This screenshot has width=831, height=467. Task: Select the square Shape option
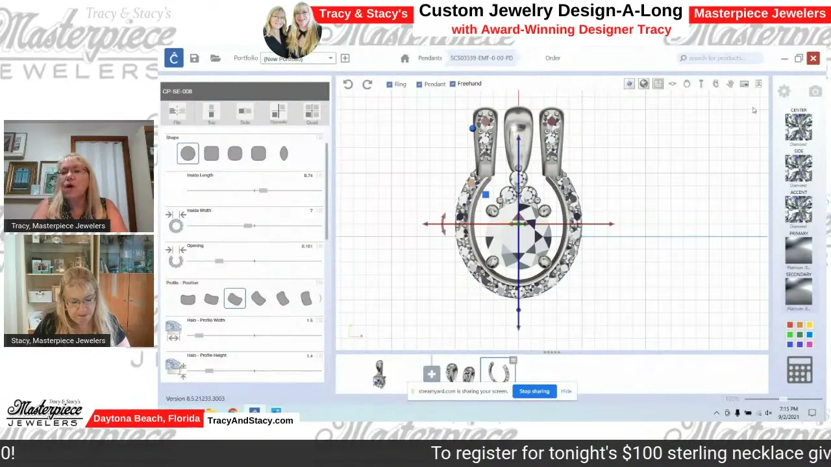tap(211, 154)
